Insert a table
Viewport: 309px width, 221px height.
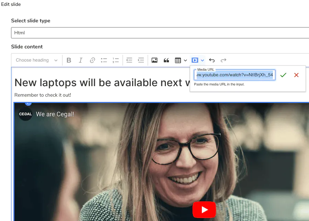(178, 60)
